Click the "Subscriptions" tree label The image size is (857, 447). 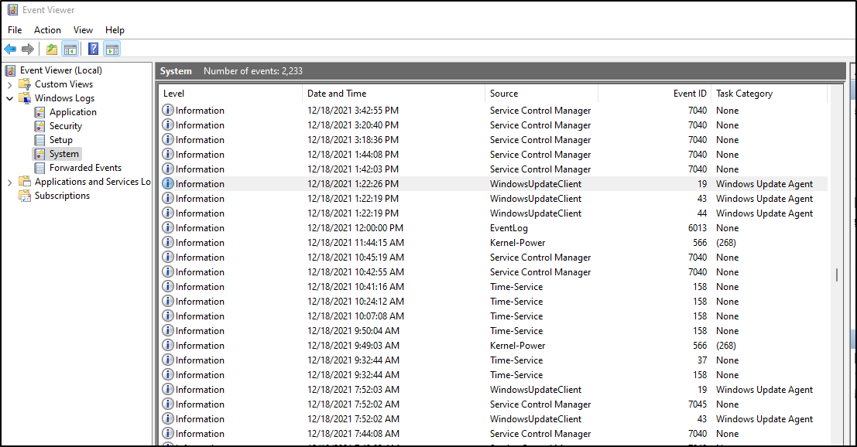[62, 196]
